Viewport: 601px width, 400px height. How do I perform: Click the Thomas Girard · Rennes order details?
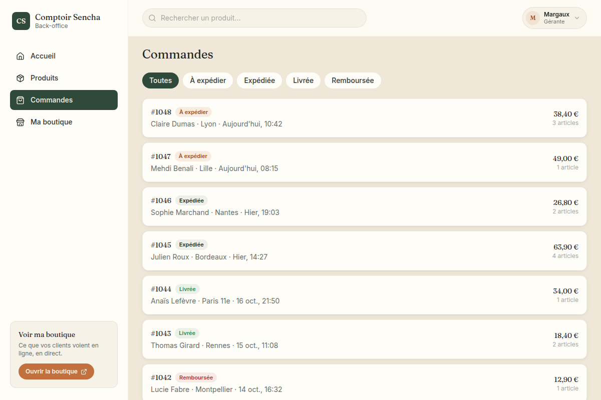tap(214, 345)
